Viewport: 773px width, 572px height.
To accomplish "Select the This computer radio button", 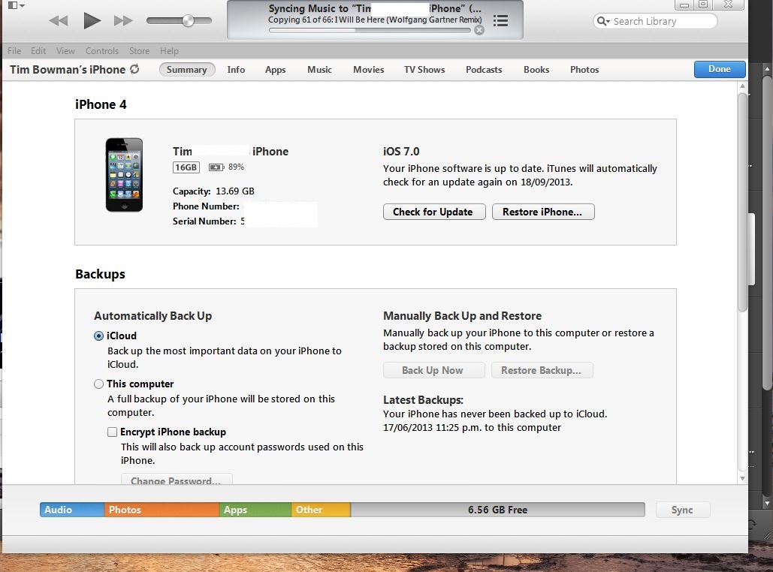I will pos(98,384).
